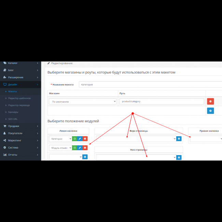Open the SEO URL submenu link

13,119
